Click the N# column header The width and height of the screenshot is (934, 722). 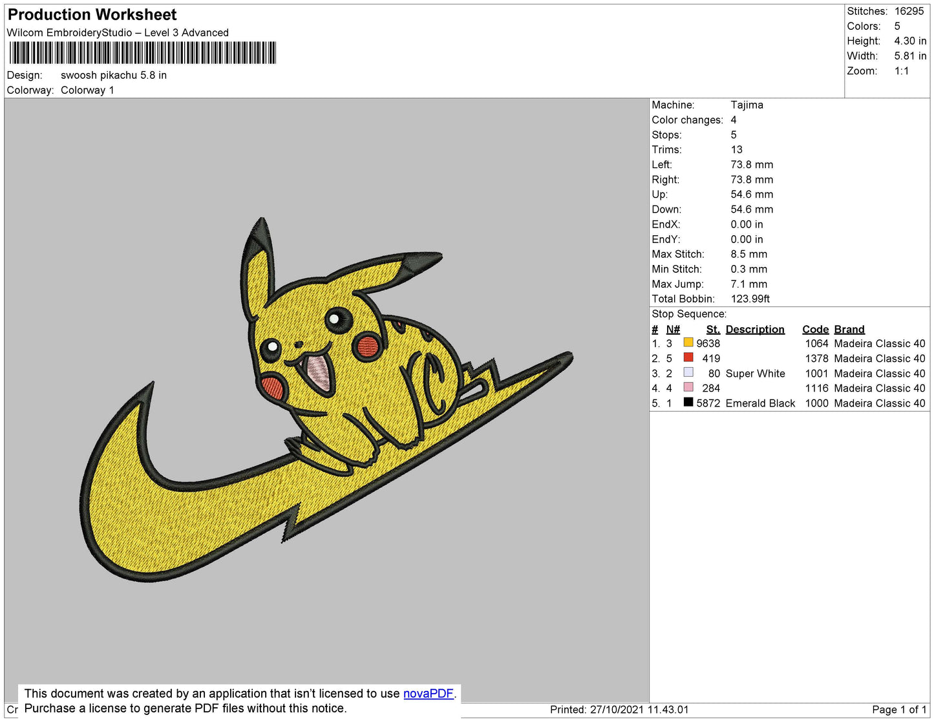pos(673,329)
